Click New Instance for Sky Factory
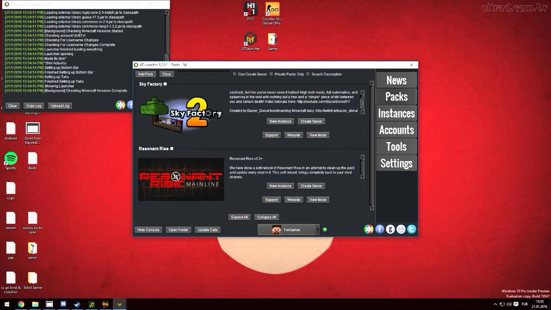This screenshot has height=310, width=551. click(x=280, y=121)
